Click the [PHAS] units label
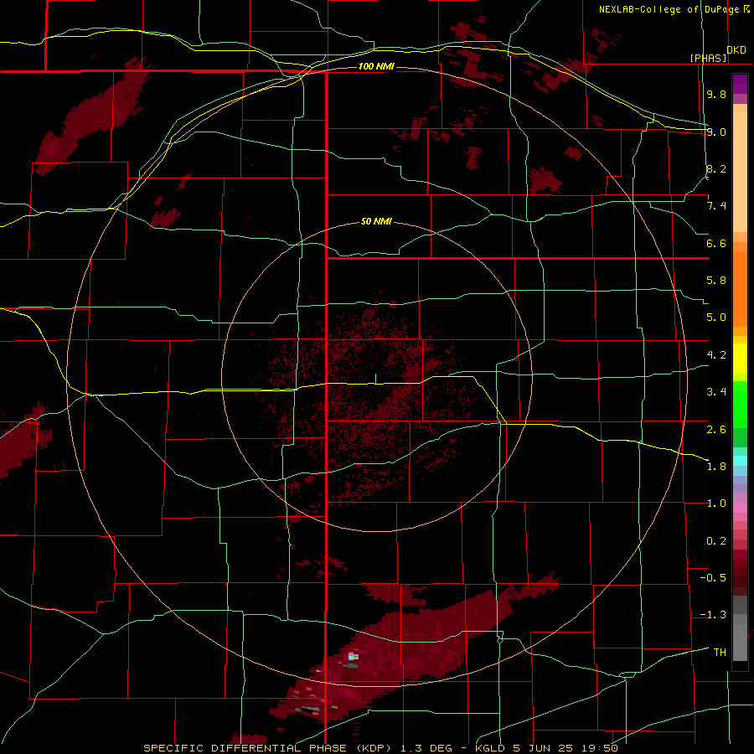The image size is (754, 754). [x=709, y=58]
